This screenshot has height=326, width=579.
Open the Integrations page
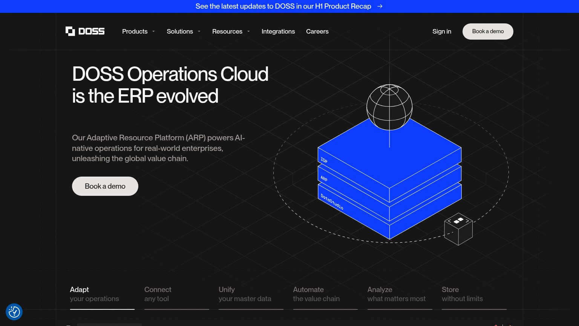click(x=278, y=31)
